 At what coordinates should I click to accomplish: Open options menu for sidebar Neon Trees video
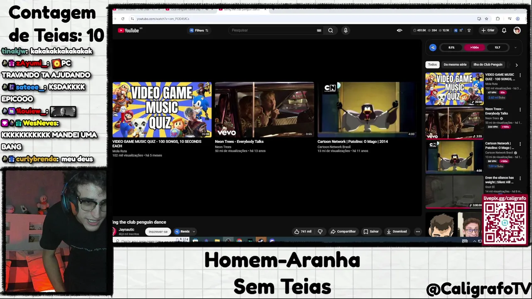point(520,110)
